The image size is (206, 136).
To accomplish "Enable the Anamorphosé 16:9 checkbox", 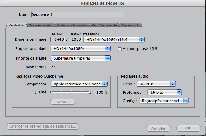I will (x=120, y=49).
